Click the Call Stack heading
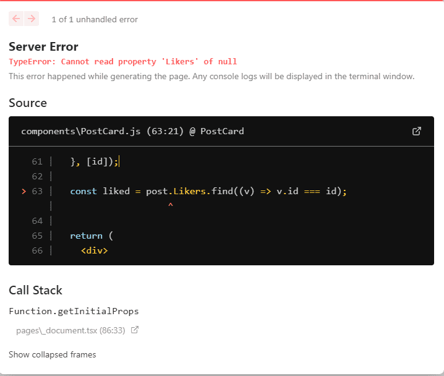Screen dimensions: 444x376 click(35, 290)
